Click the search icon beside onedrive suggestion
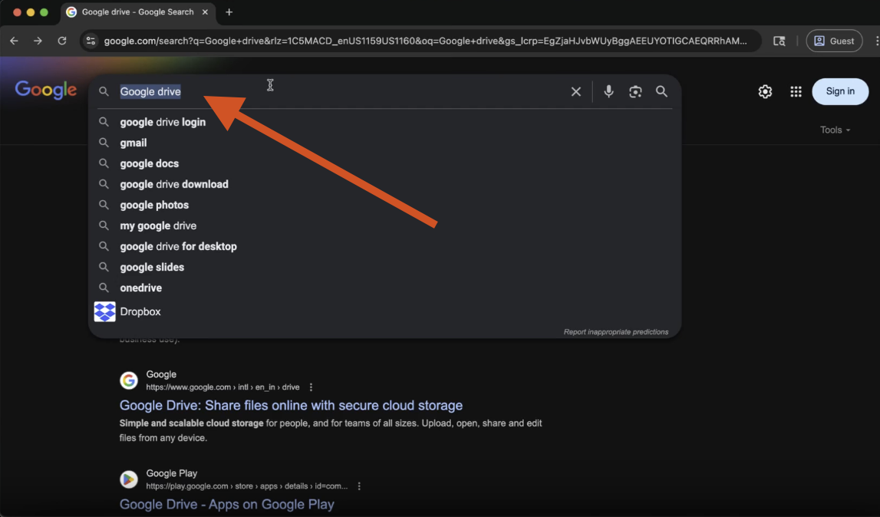This screenshot has height=517, width=880. pos(104,288)
